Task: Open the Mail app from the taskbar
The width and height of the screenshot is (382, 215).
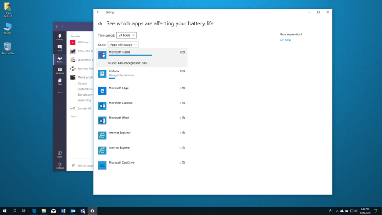Action: click(53, 211)
